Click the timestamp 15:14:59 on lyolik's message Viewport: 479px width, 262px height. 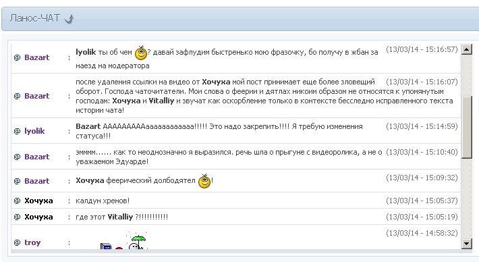422,126
